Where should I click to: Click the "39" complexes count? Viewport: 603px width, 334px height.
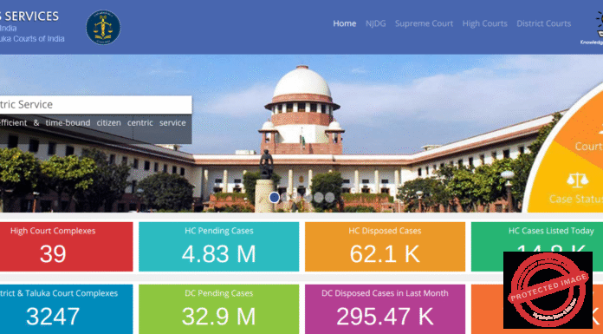[x=53, y=254]
